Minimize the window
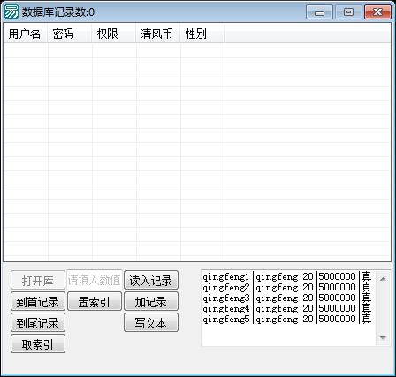This screenshot has width=396, height=377. (x=319, y=12)
